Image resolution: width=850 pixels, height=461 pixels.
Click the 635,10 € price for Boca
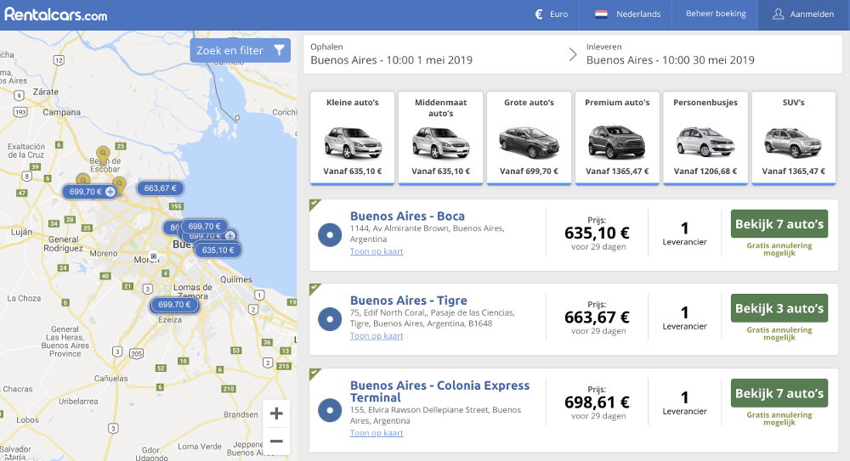click(x=597, y=233)
